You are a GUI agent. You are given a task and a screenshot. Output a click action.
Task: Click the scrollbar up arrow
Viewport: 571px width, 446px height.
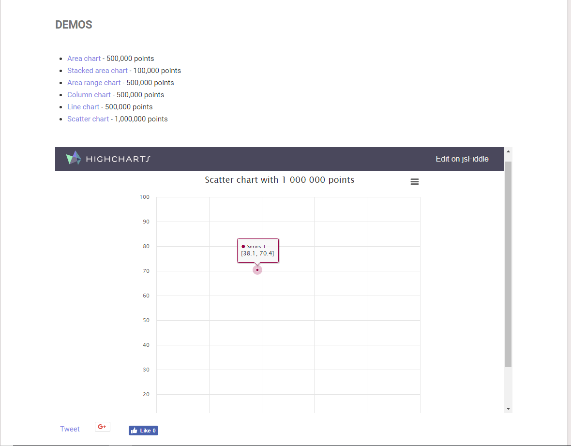point(508,151)
